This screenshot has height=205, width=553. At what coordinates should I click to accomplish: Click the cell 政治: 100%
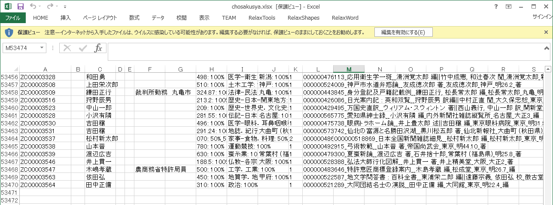click(242, 184)
